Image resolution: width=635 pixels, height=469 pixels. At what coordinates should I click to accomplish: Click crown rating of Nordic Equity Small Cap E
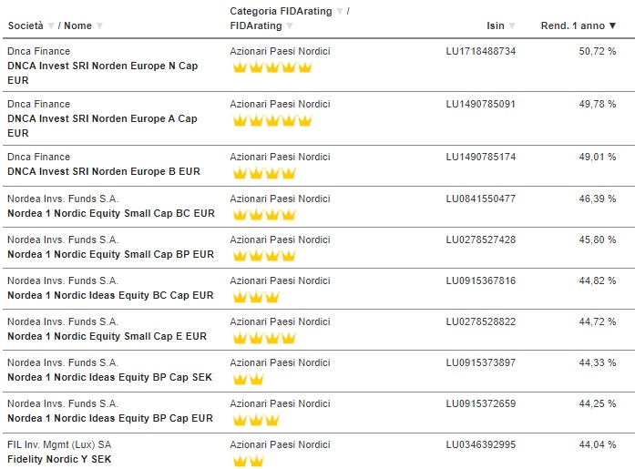[x=264, y=338]
